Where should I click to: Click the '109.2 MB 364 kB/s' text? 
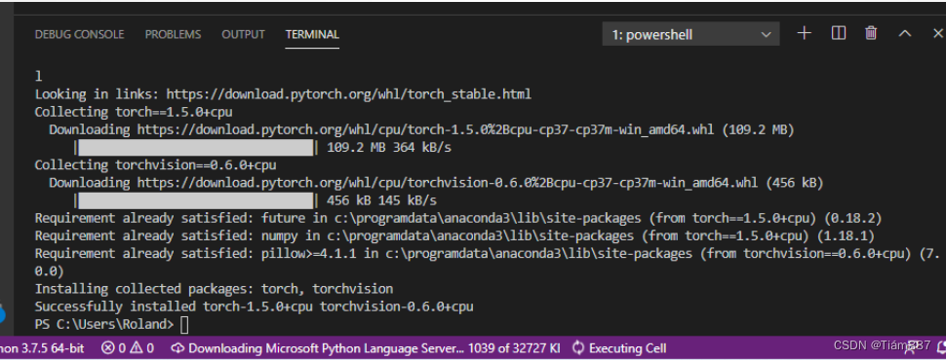(389, 148)
